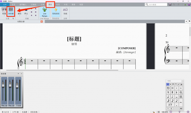Select the eighth note on keypad
Screen dimensions: 191x113
[176, 101]
